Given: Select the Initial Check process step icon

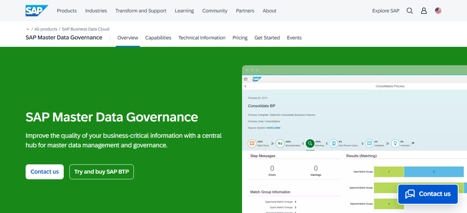Looking at the screenshot, I should point(251,143).
